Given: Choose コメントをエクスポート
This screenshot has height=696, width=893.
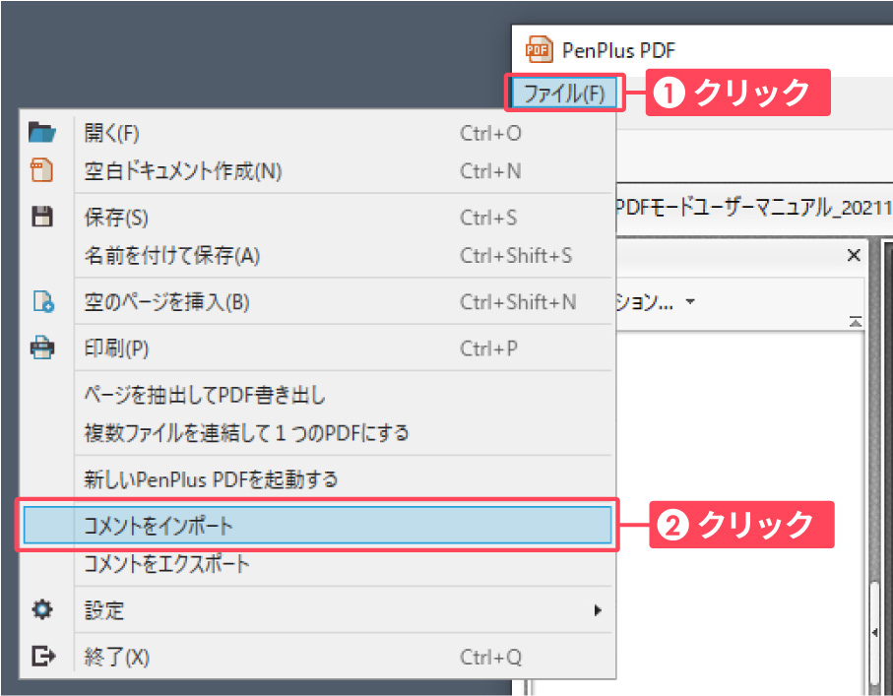Looking at the screenshot, I should pos(317,564).
